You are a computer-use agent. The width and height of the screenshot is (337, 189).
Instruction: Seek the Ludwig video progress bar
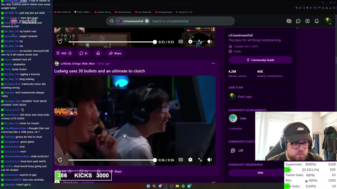[112, 160]
